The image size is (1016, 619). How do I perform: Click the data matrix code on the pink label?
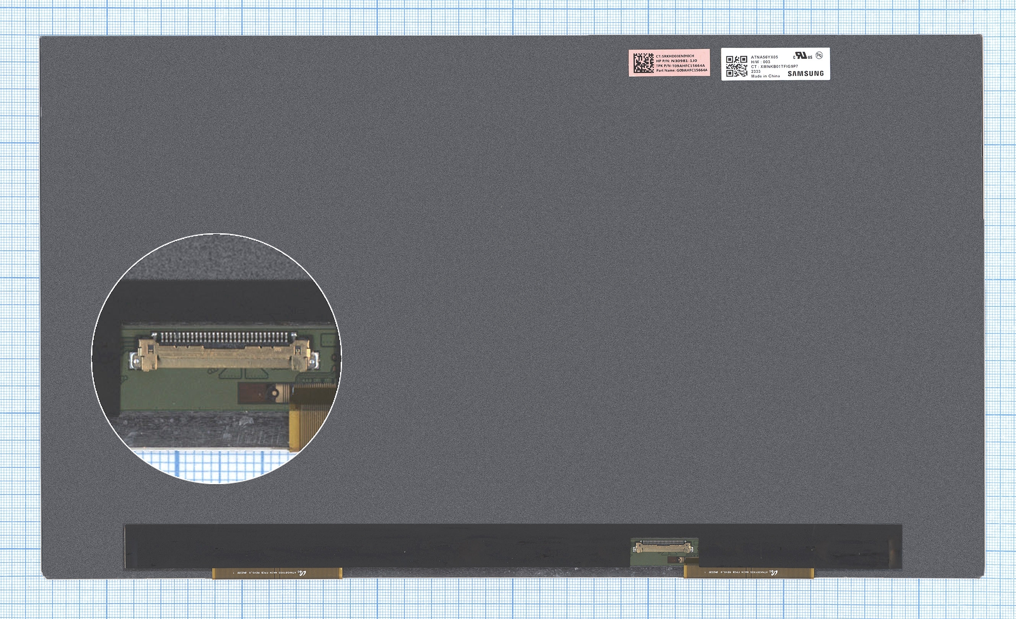[x=643, y=63]
